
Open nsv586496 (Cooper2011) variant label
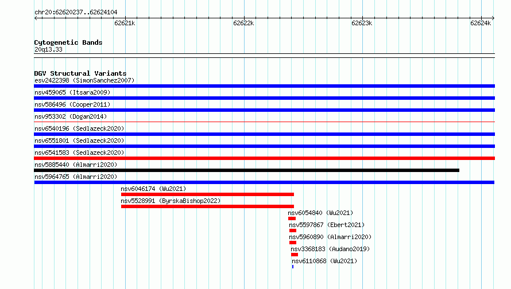click(x=72, y=104)
